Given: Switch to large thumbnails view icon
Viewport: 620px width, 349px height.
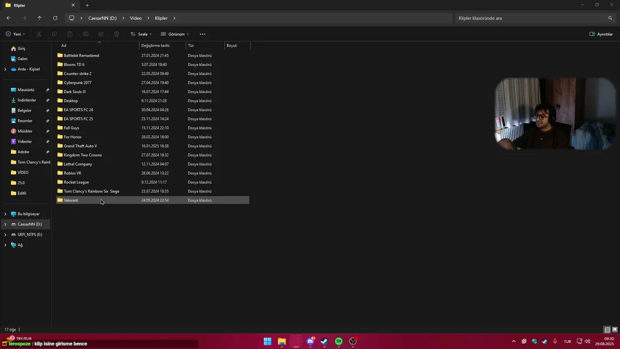Looking at the screenshot, I should click(x=615, y=330).
